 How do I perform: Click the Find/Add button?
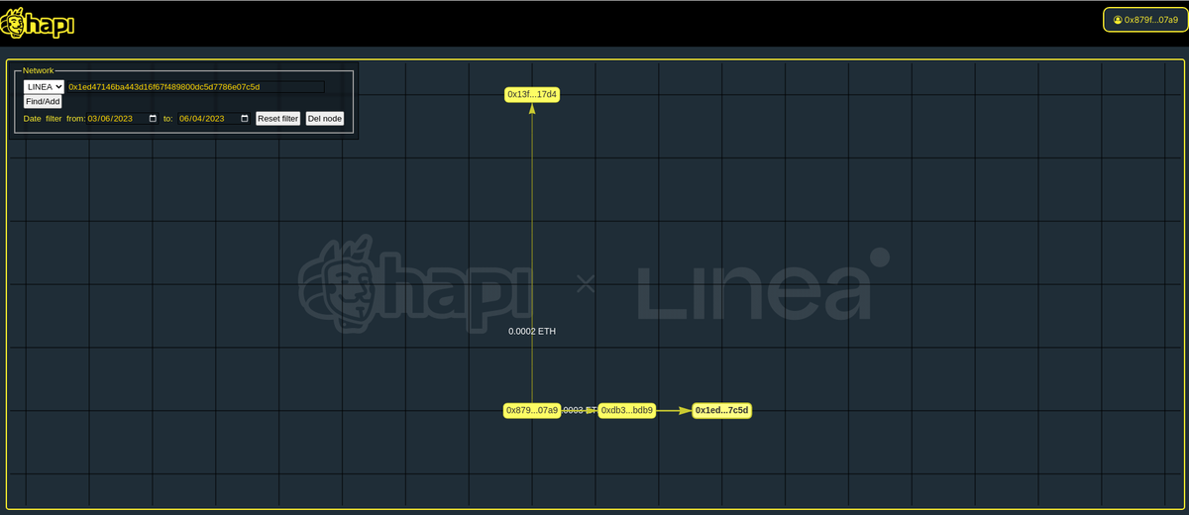43,101
